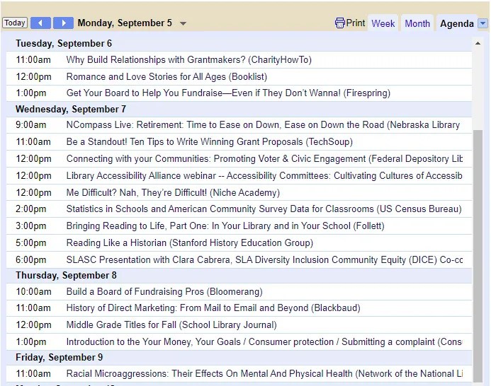The width and height of the screenshot is (491, 386).
Task: Click 12:00pm time in Niche Academy row
Action: pos(33,192)
